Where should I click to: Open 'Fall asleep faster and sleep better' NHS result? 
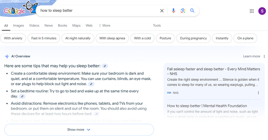pos(213,71)
